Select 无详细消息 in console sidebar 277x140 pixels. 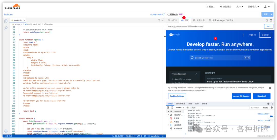(x=176, y=128)
